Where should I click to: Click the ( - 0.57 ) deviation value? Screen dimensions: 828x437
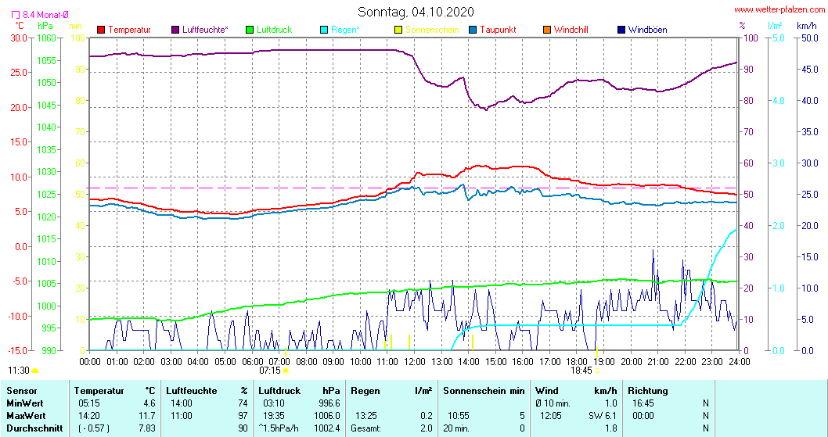pos(93,428)
